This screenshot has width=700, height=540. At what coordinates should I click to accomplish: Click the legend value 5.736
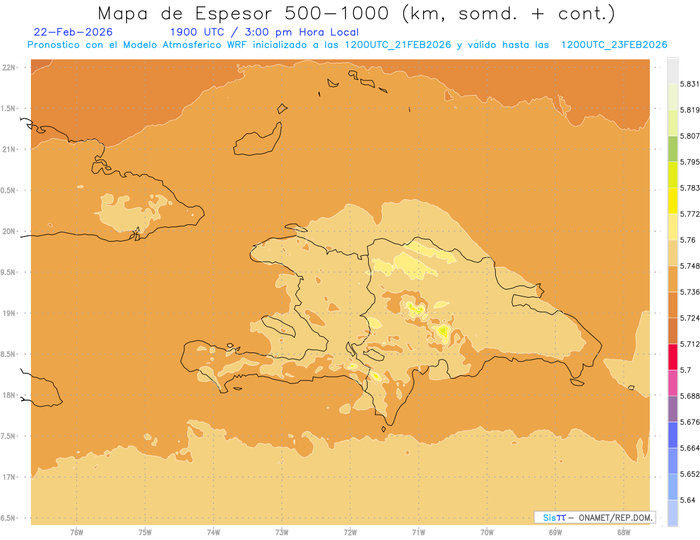click(690, 292)
